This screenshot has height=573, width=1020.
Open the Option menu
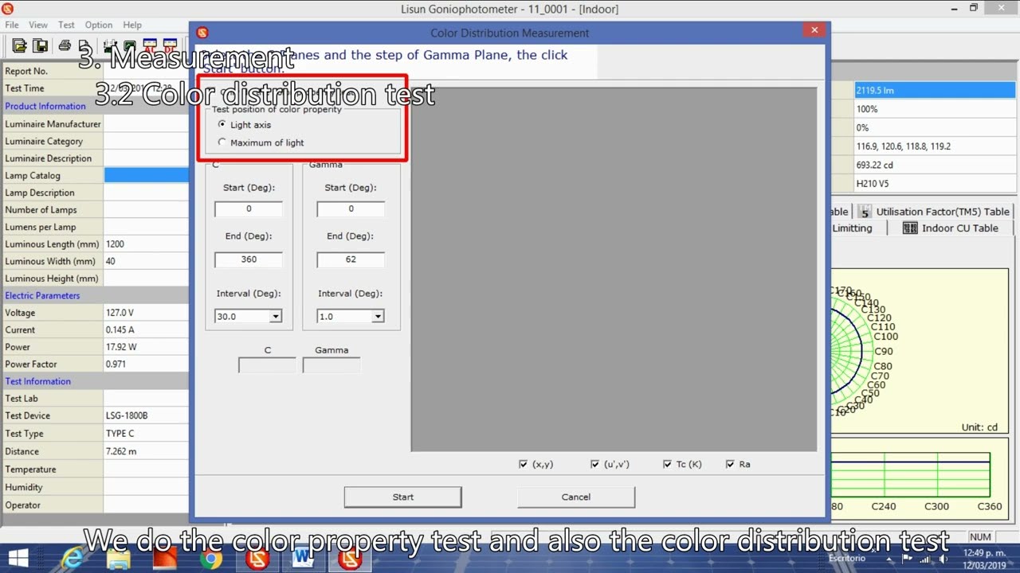tap(99, 25)
